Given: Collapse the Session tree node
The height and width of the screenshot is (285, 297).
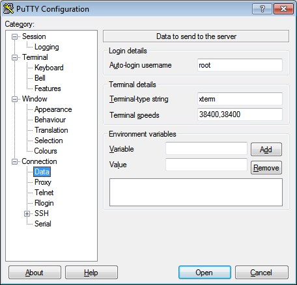Looking at the screenshot, I should (x=14, y=36).
